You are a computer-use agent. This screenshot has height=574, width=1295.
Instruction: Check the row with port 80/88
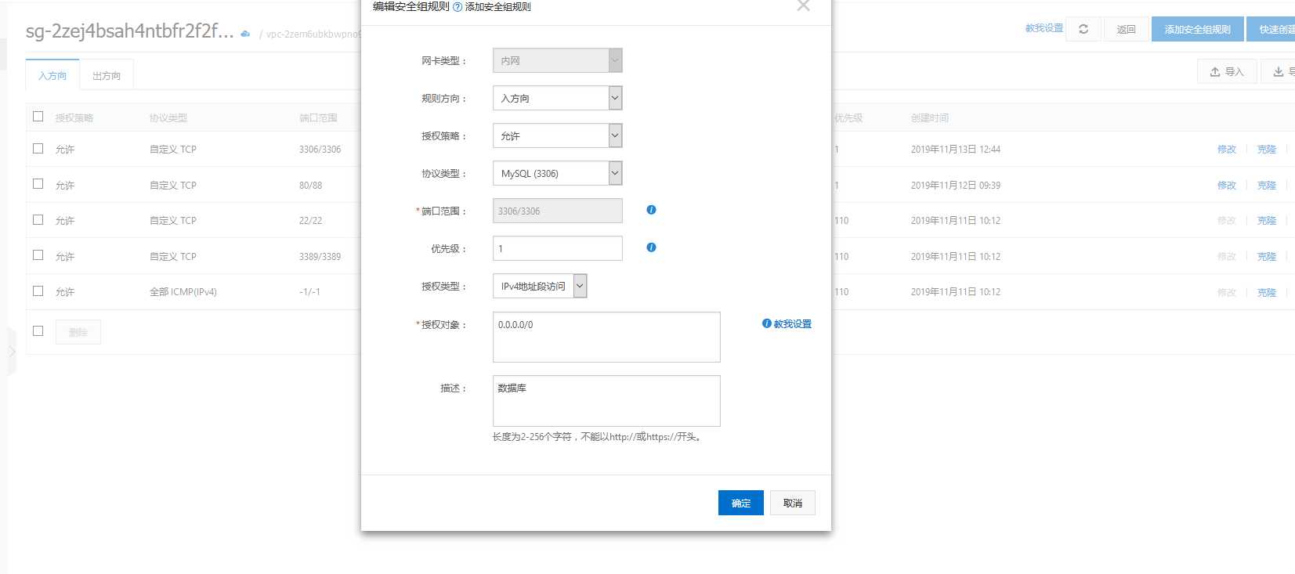[38, 184]
